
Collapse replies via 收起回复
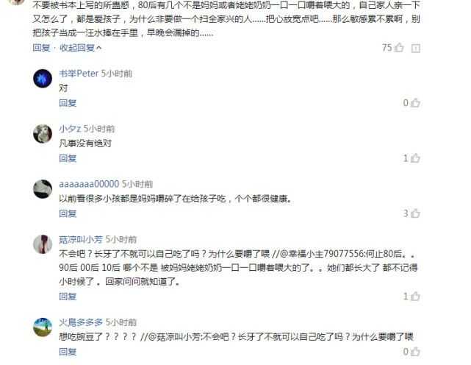[x=80, y=48]
